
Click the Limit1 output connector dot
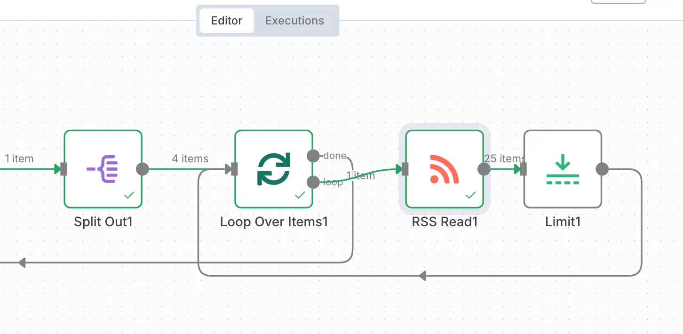click(602, 169)
